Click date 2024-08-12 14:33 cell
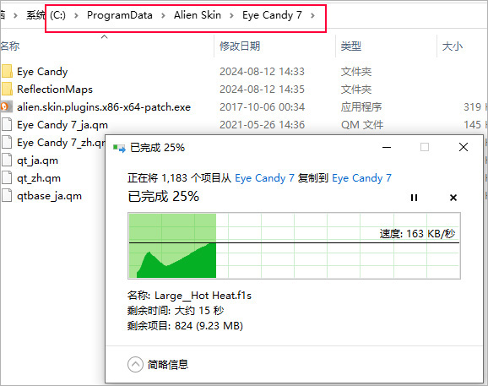This screenshot has width=488, height=386. tap(262, 72)
